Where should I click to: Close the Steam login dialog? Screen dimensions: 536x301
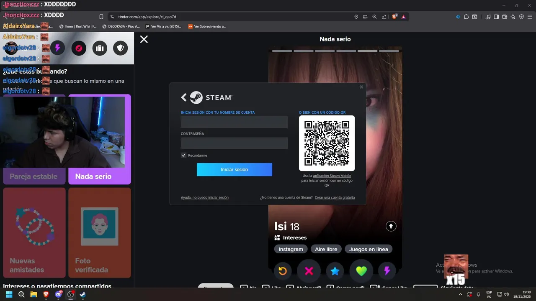[361, 87]
